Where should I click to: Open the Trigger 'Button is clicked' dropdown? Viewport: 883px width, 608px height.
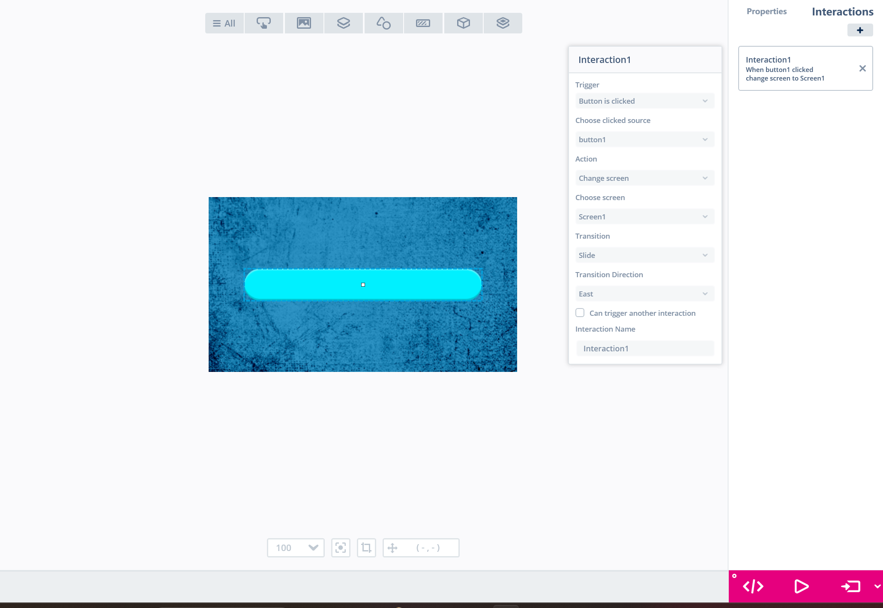click(x=644, y=101)
